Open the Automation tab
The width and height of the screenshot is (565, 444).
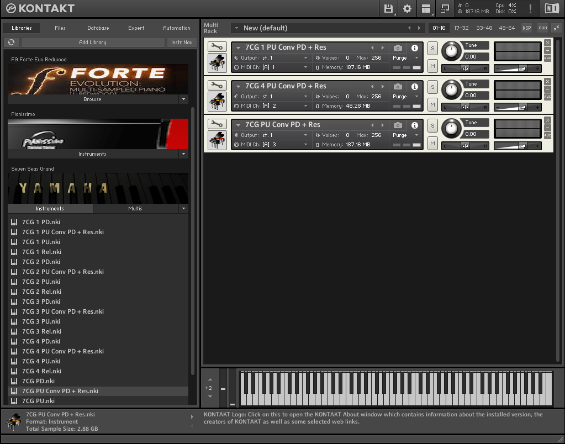point(177,28)
